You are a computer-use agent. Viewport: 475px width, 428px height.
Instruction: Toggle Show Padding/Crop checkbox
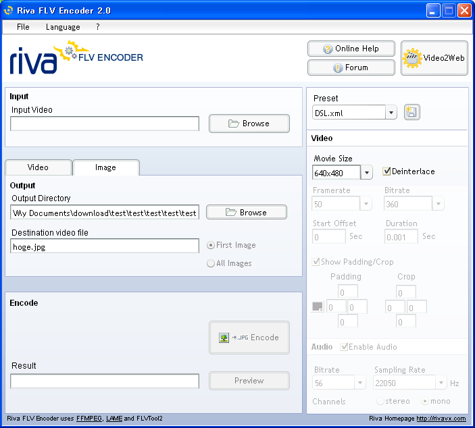316,261
